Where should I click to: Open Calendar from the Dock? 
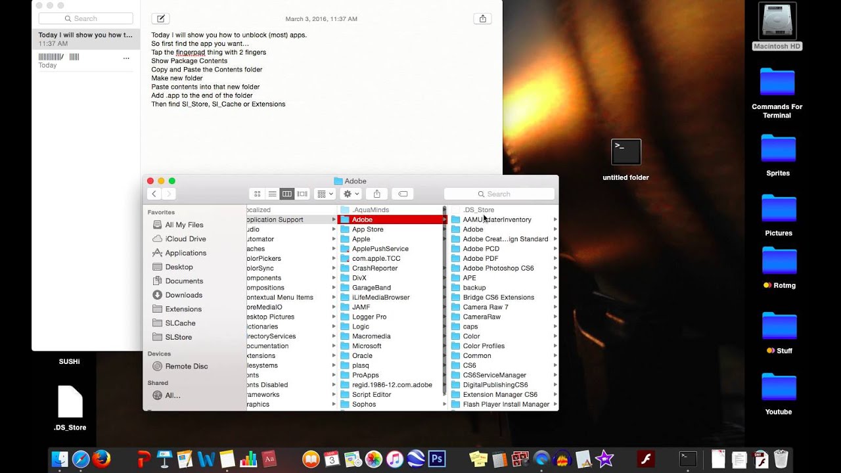click(332, 459)
